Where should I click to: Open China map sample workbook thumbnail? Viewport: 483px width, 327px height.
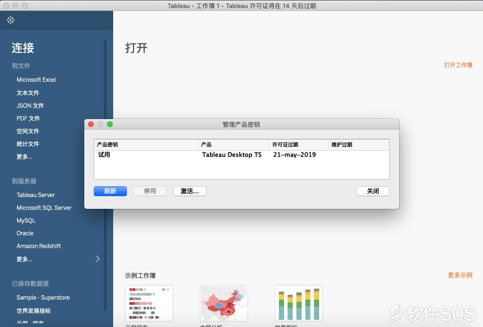224,303
